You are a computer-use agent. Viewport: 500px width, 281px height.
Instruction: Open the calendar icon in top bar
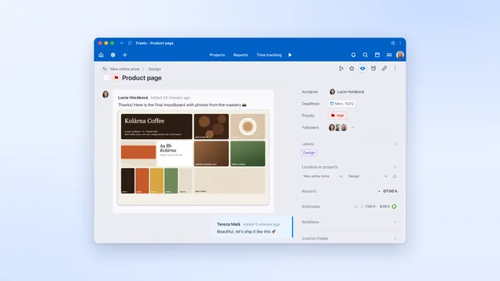377,55
